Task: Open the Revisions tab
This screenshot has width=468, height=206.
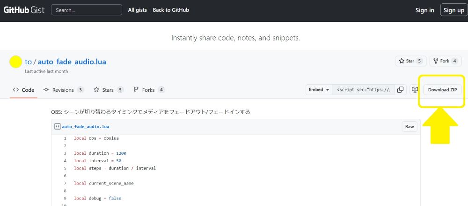Action: click(64, 90)
